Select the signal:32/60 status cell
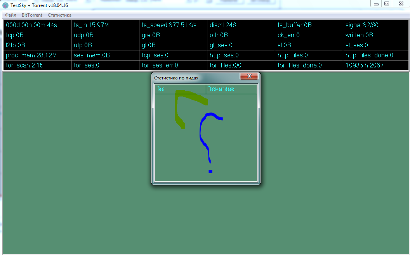The image size is (410, 255). [x=375, y=25]
